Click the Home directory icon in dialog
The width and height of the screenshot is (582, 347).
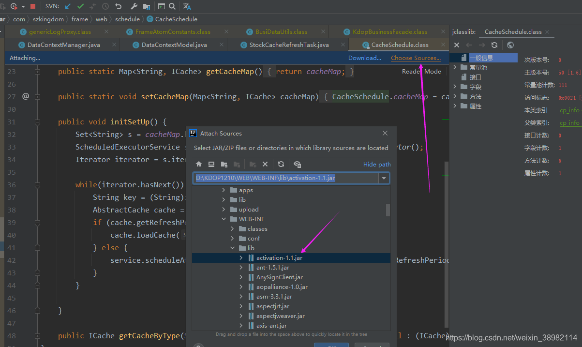coord(199,164)
